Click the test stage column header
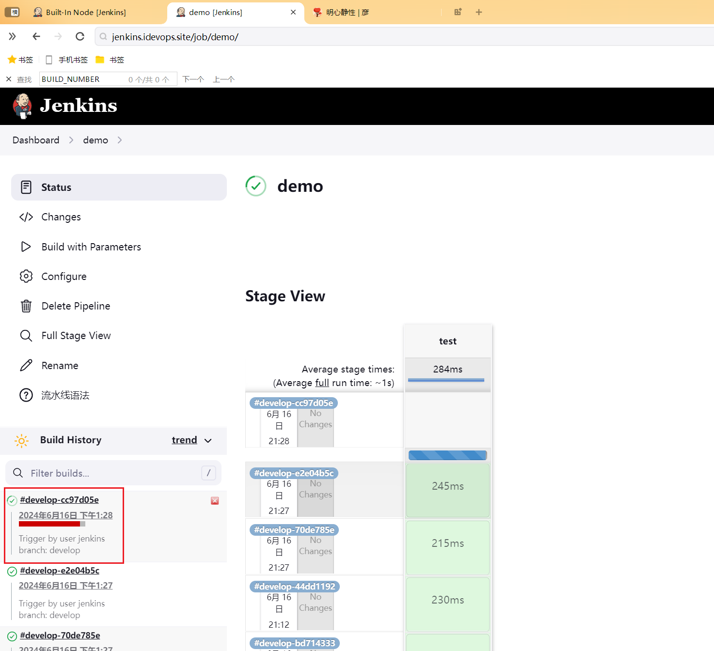This screenshot has height=651, width=714. pyautogui.click(x=448, y=341)
